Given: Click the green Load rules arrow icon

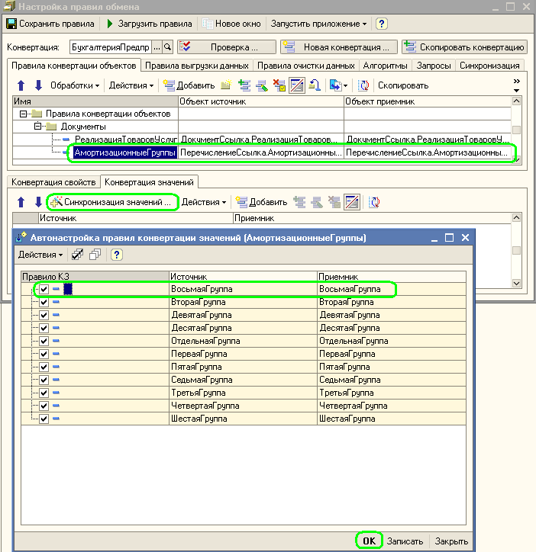Looking at the screenshot, I should 110,24.
